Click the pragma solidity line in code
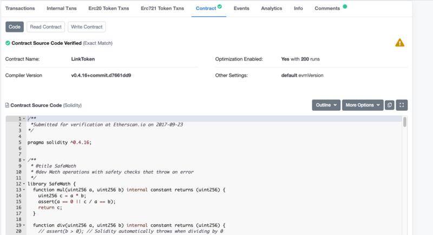The width and height of the screenshot is (433, 235). coord(60,143)
